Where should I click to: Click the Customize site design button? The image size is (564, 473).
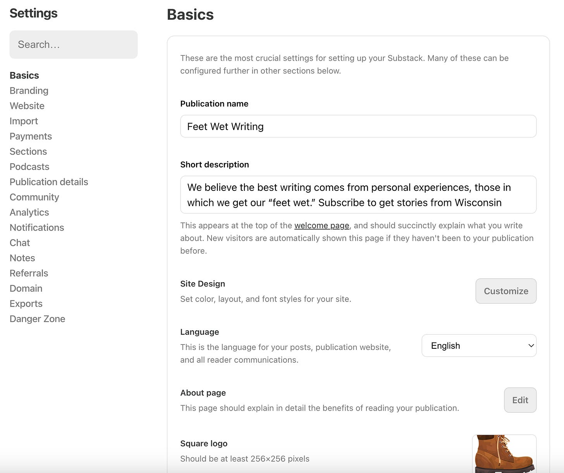[x=506, y=291]
